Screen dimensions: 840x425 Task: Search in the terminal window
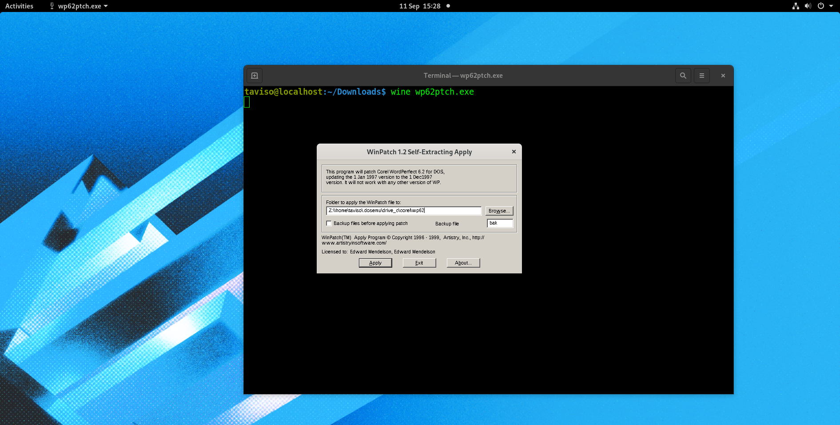tap(683, 76)
